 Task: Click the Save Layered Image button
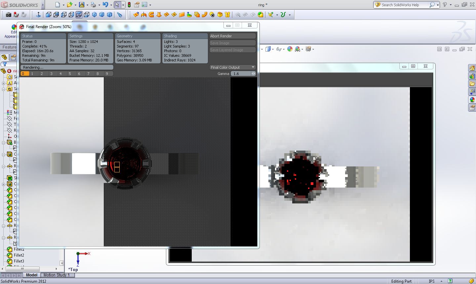click(x=233, y=50)
